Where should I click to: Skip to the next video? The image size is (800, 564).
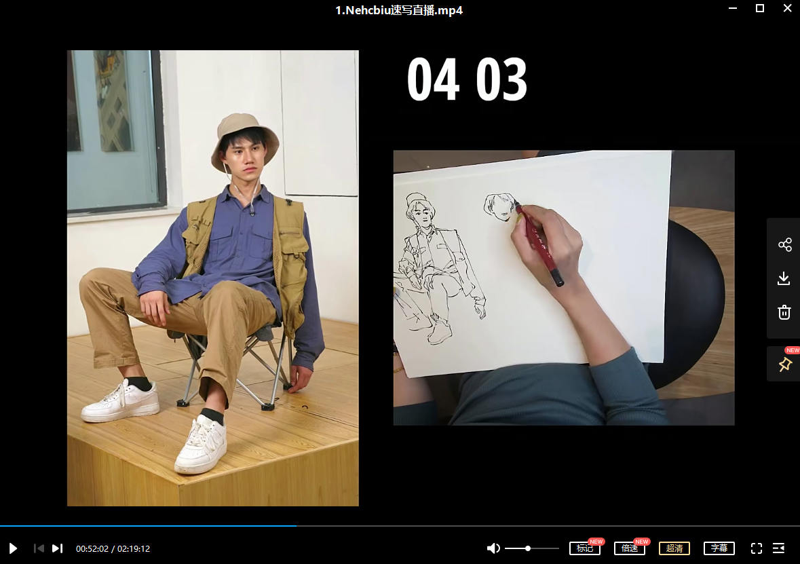[x=58, y=548]
